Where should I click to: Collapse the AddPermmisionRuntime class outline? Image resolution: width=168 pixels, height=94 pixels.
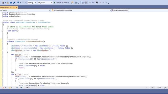tap(2, 22)
